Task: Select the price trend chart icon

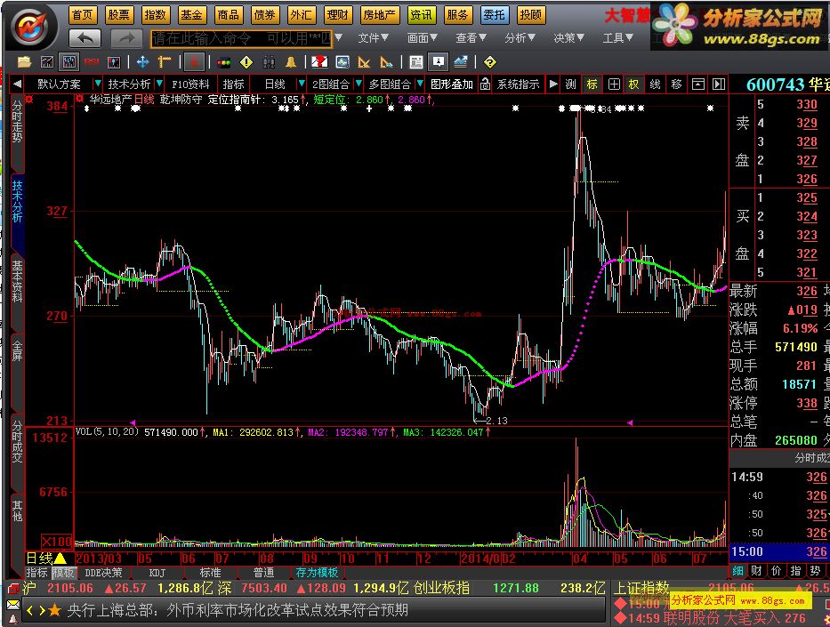Action: click(46, 62)
